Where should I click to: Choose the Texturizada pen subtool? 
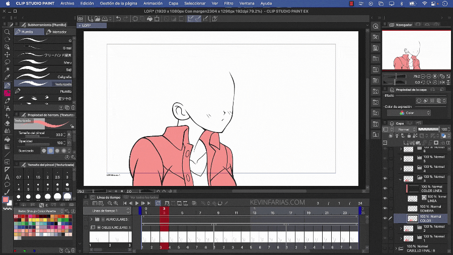43,84
